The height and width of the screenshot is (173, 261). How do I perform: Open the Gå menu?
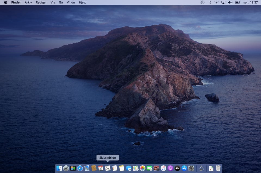tap(61, 2)
